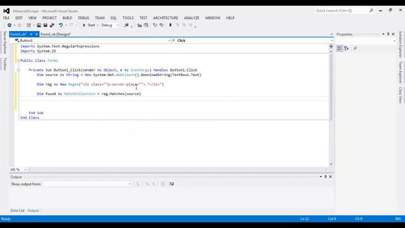405x228 pixels.
Task: Toggle word wrap in Output panel
Action: coord(171,184)
